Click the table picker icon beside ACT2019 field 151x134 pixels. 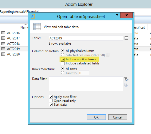[126, 38]
